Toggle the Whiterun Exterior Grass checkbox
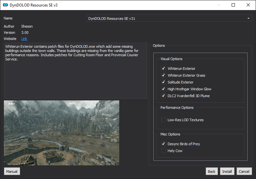This screenshot has height=179, width=256. pyautogui.click(x=163, y=75)
